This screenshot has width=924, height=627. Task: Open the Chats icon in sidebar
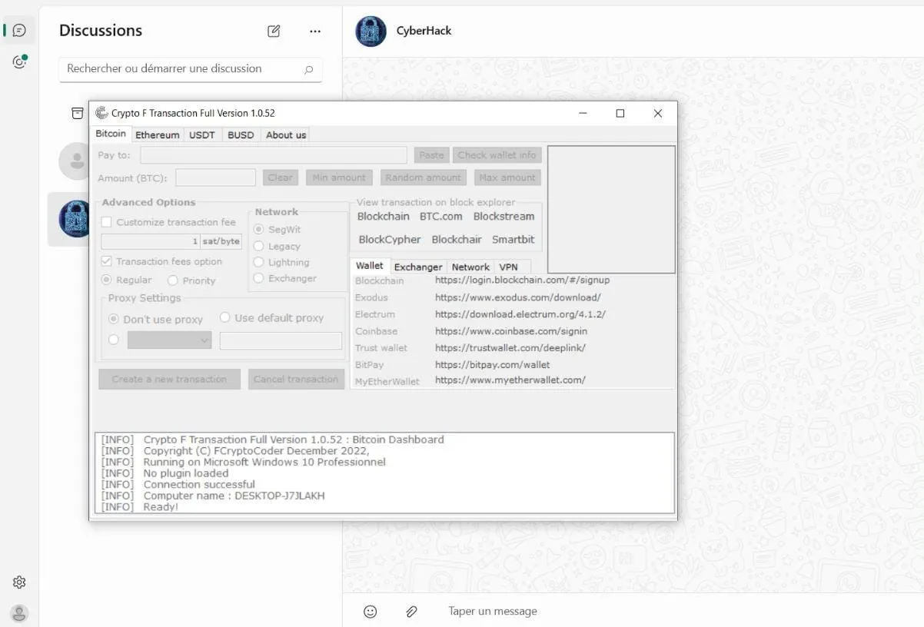coord(19,31)
